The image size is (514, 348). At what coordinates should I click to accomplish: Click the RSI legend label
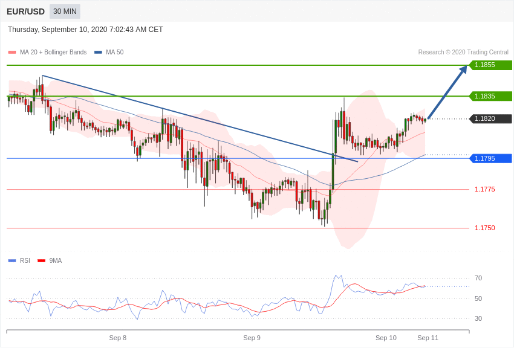tap(25, 260)
